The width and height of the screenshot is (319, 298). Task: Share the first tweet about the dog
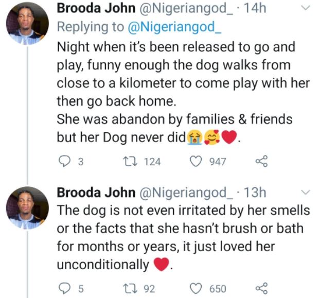(x=261, y=162)
